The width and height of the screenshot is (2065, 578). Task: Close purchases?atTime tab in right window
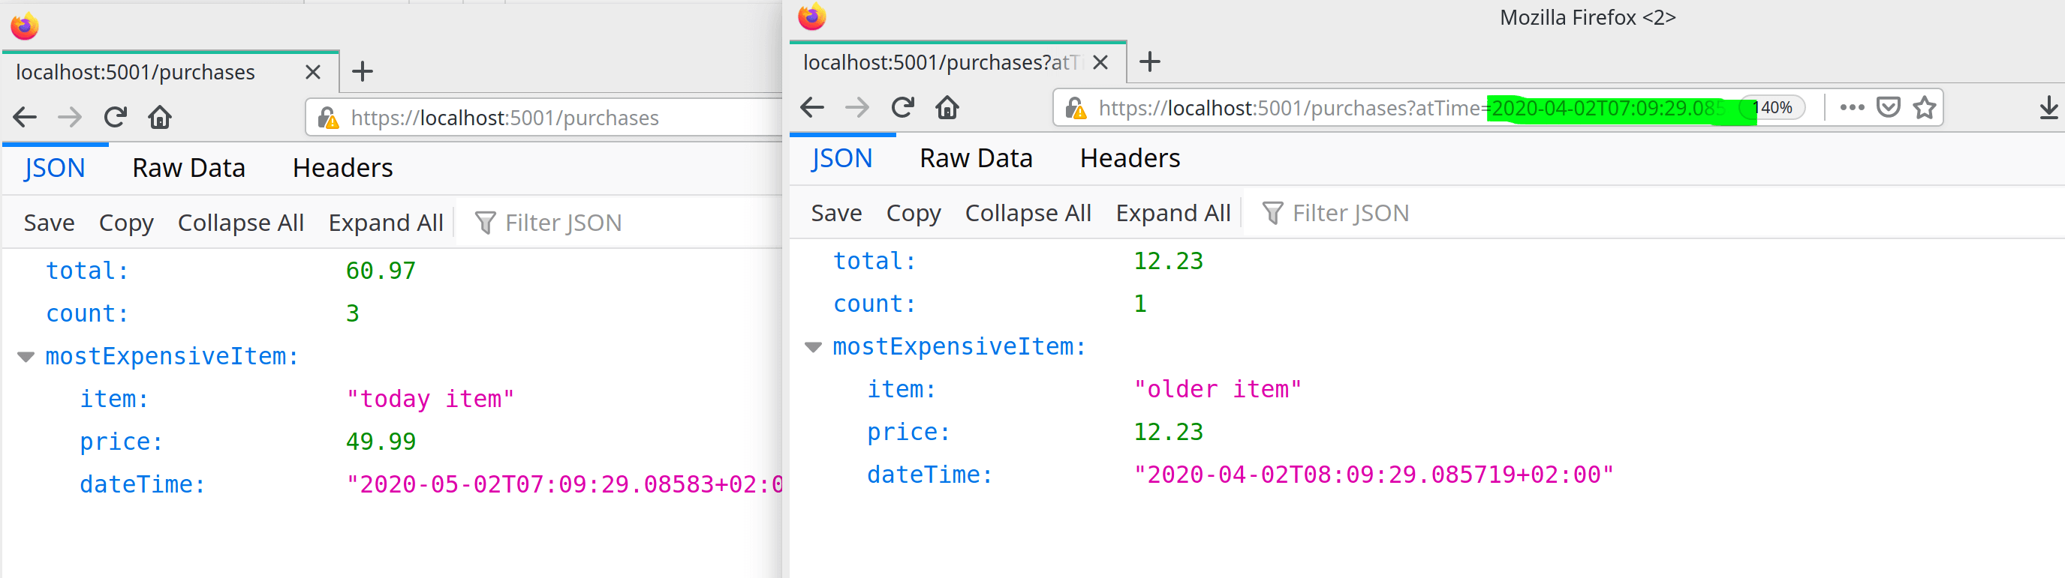coord(1100,62)
